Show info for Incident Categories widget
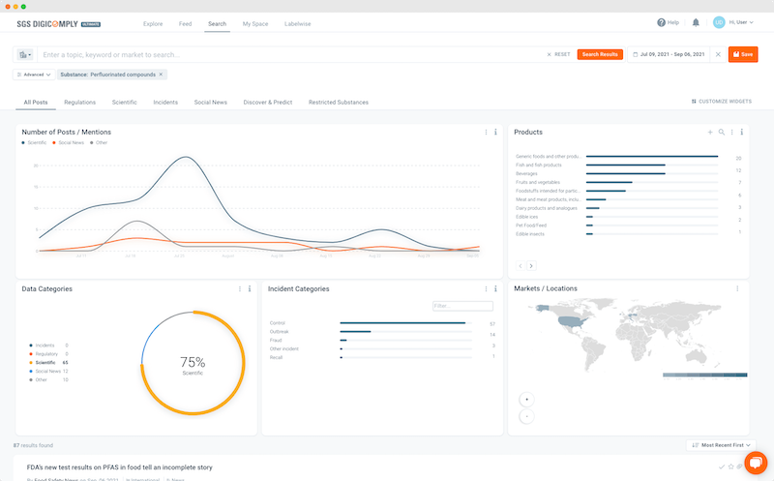The height and width of the screenshot is (481, 774). click(x=495, y=289)
